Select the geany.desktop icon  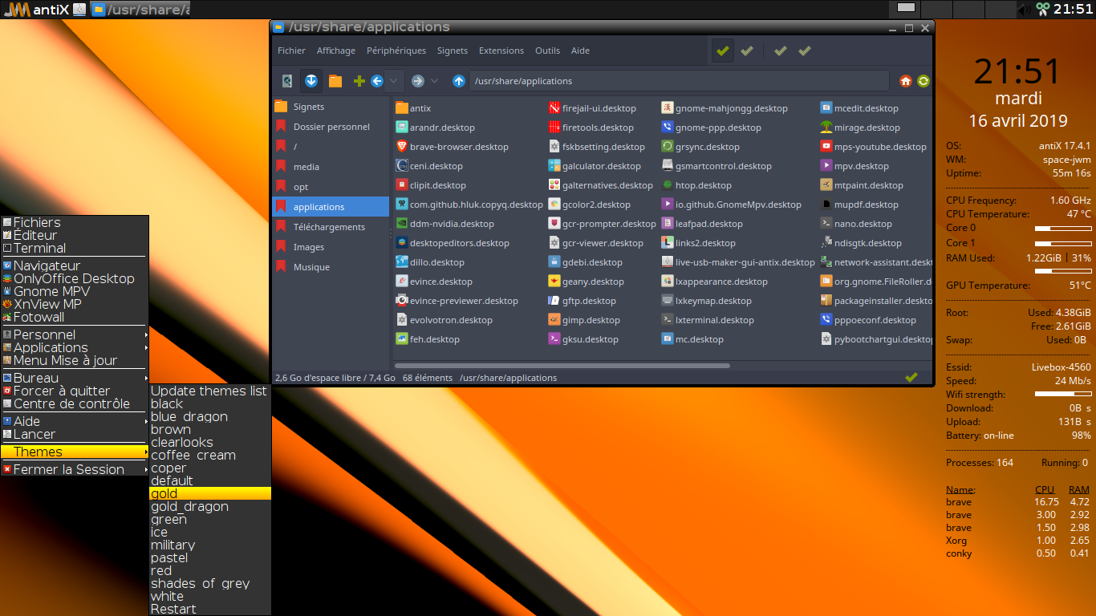tap(554, 282)
